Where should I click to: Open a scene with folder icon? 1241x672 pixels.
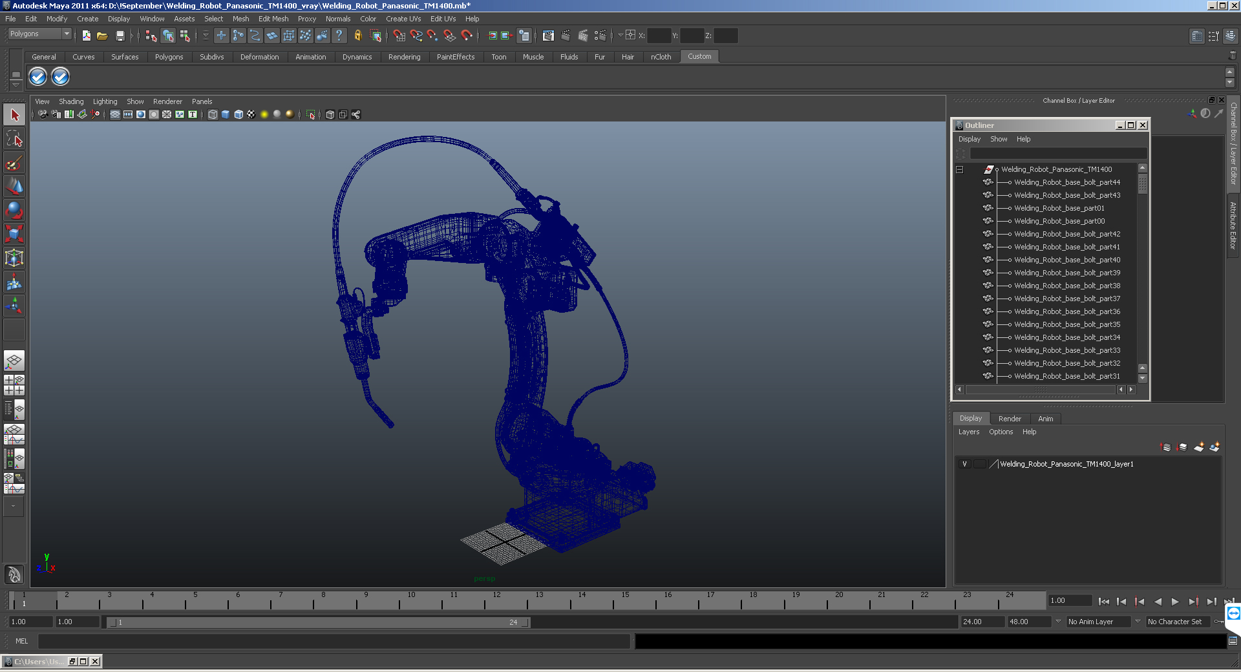tap(102, 36)
